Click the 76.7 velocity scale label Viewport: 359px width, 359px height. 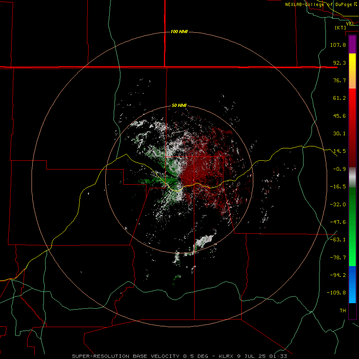click(339, 80)
